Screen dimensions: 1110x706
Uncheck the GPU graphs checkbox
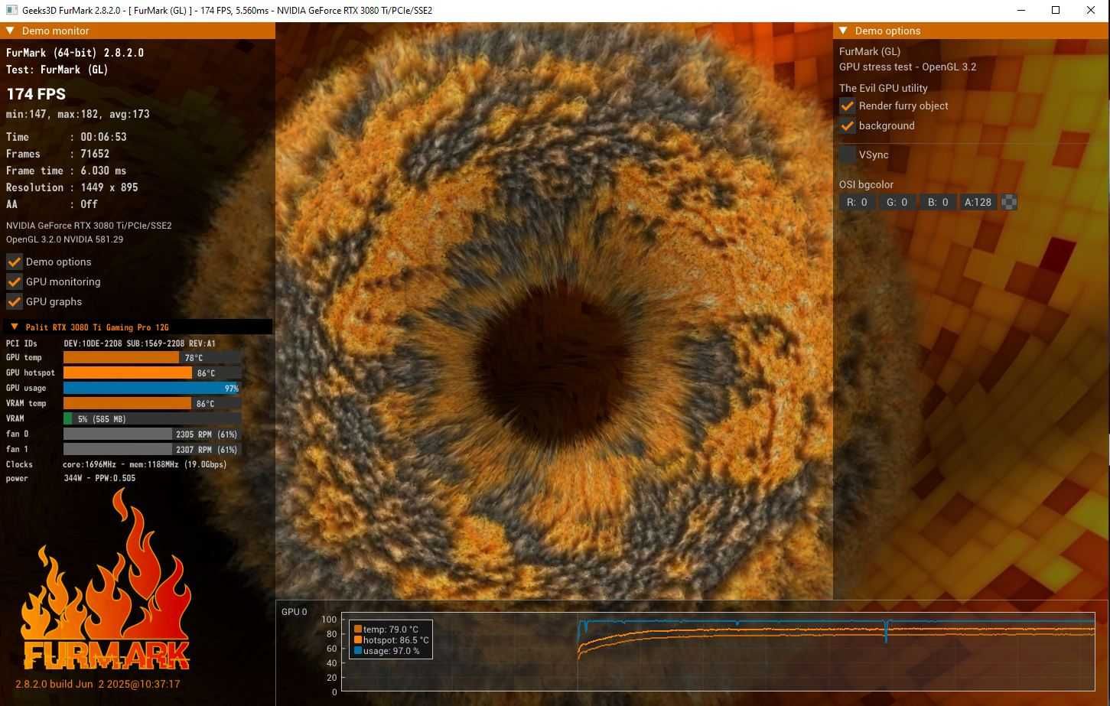[14, 301]
